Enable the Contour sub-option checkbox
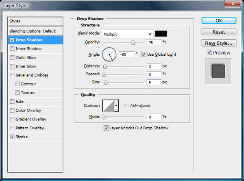Image resolution: width=244 pixels, height=181 pixels. (17, 84)
